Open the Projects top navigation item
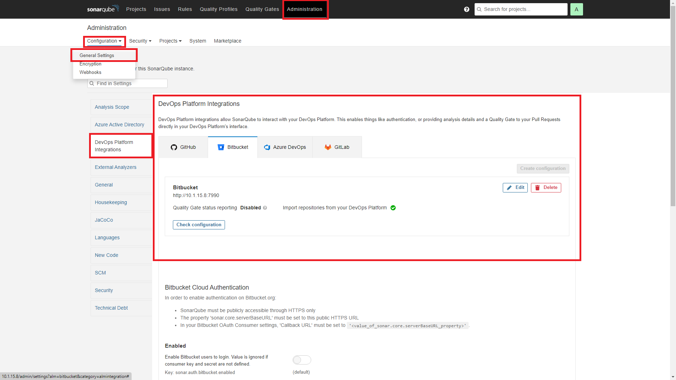 coord(136,9)
